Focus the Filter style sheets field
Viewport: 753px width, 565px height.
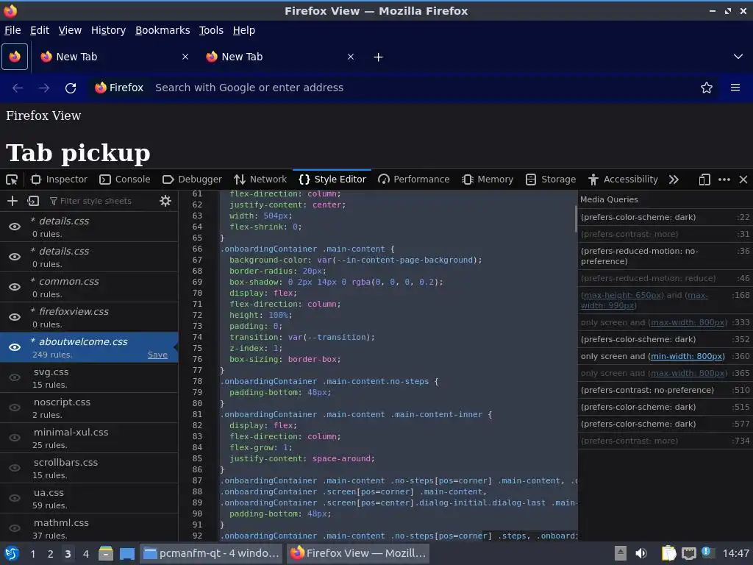[101, 201]
